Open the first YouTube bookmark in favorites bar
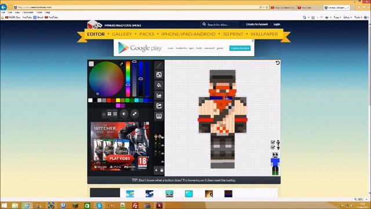Viewport: 371px width, 209px height. click(27, 17)
